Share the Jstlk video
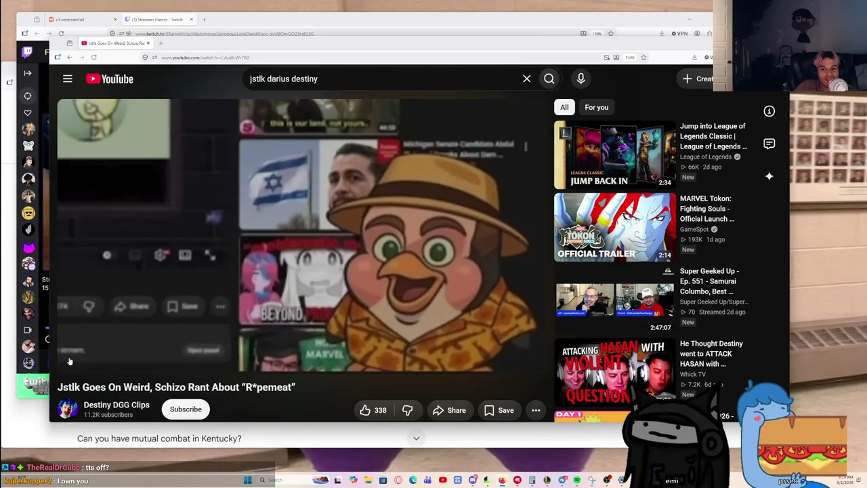This screenshot has width=867, height=488. (x=449, y=410)
